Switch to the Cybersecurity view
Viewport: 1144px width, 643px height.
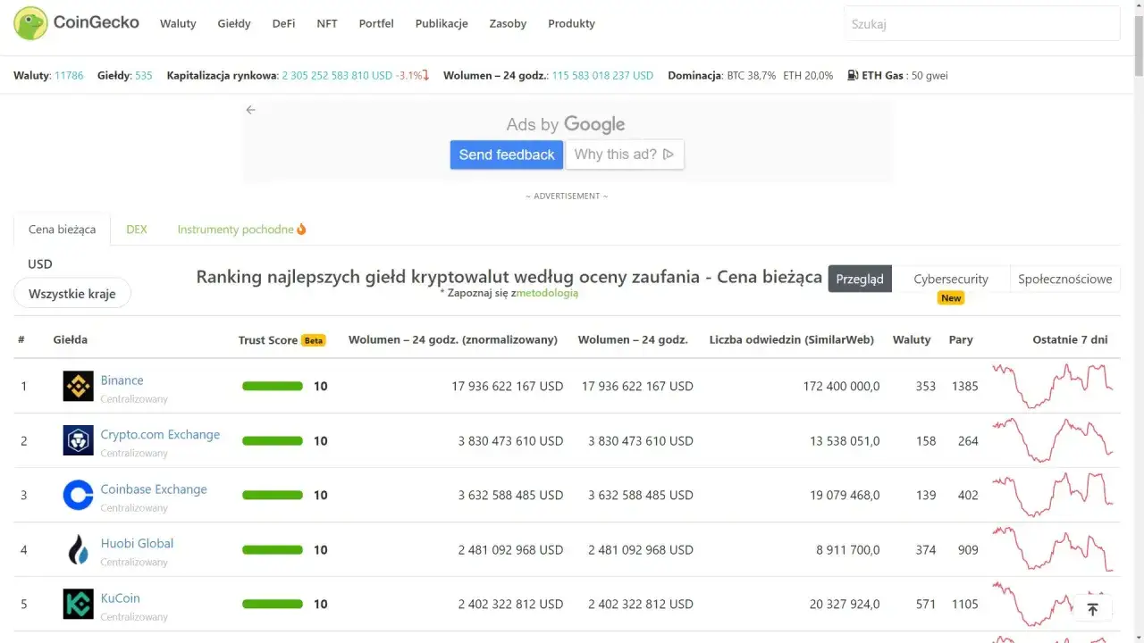(x=950, y=280)
